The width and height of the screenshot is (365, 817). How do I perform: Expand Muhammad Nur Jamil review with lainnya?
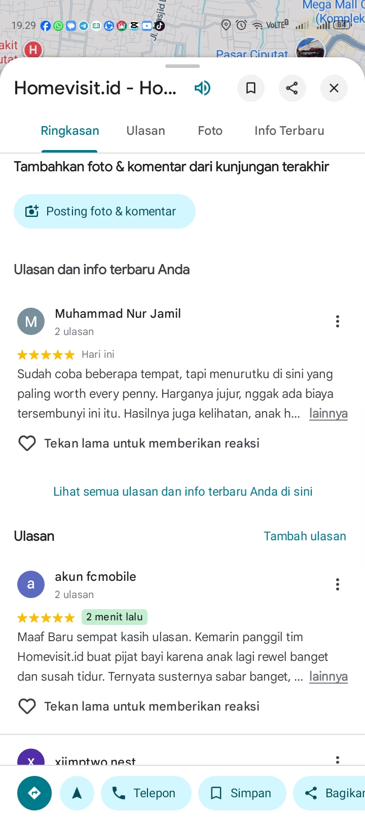coord(328,414)
